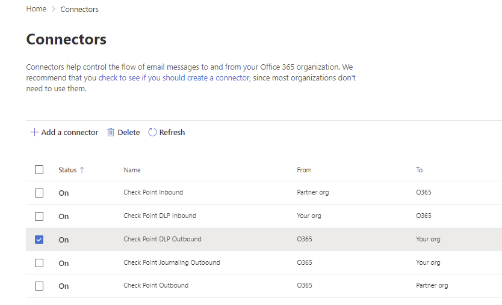Open 'check to see if you should create a connector' link
The image size is (502, 305).
click(174, 78)
